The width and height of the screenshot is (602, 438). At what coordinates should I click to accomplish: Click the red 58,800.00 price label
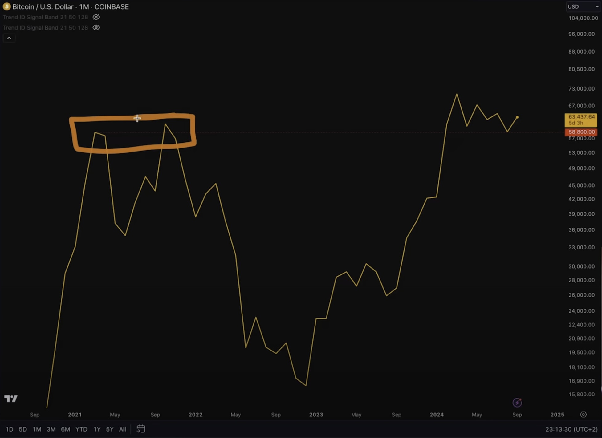(x=581, y=132)
